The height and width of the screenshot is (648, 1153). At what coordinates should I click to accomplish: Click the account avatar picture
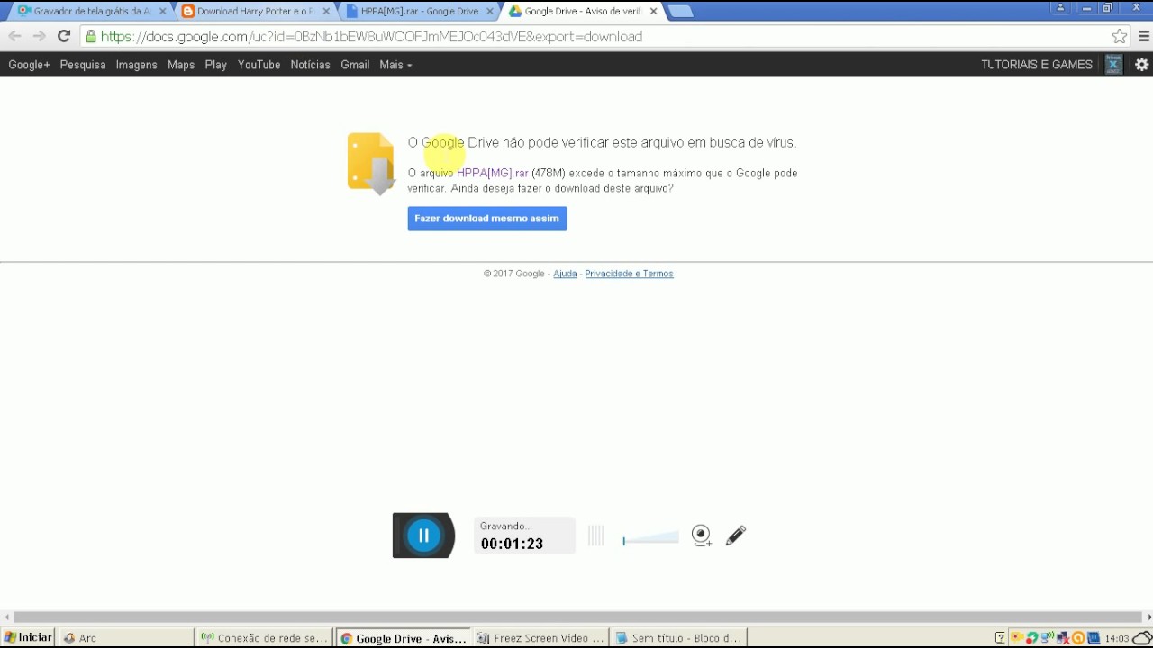1113,64
